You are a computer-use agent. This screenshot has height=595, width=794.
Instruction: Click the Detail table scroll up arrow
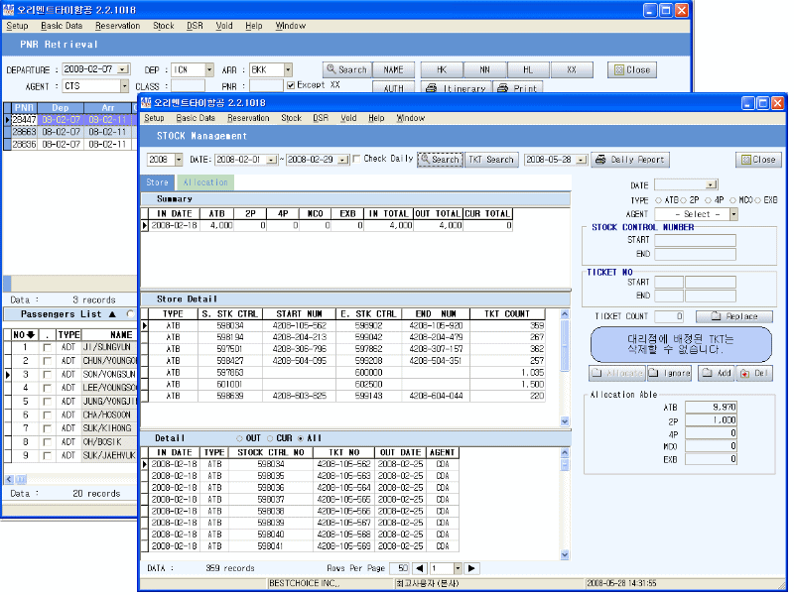(x=565, y=453)
